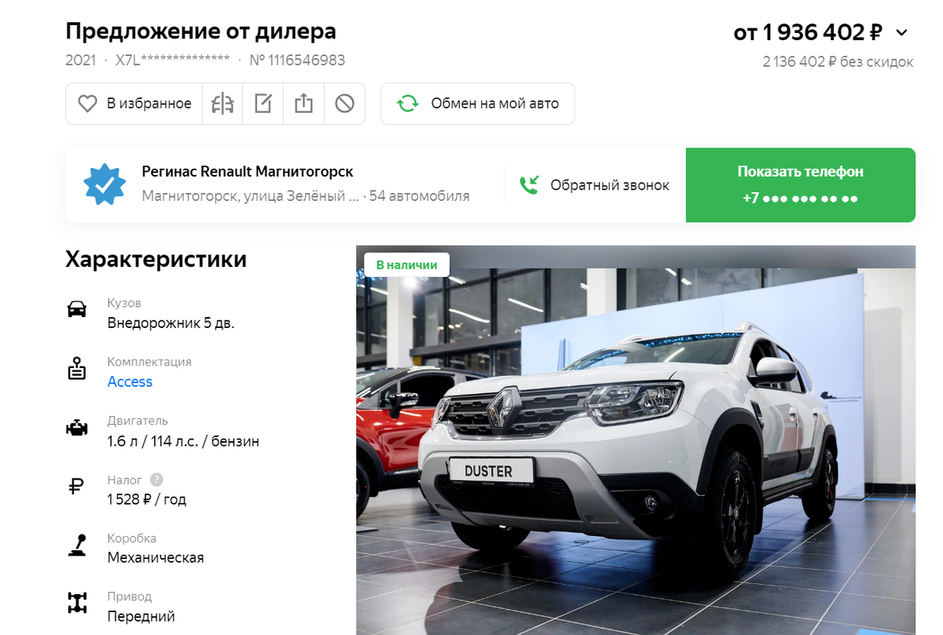This screenshot has height=635, width=943.
Task: Click the tax question mark hint
Action: coord(156,480)
